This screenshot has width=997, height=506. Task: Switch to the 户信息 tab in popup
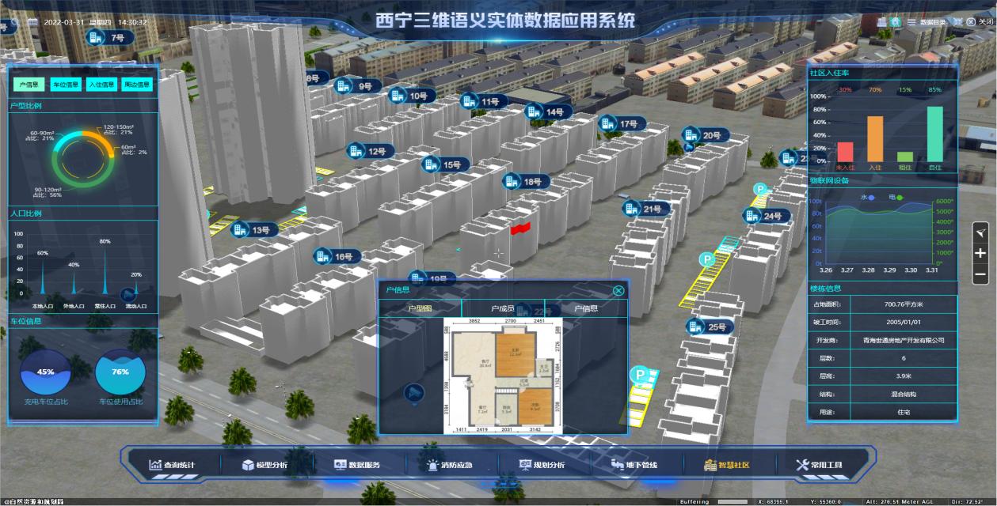tap(586, 308)
